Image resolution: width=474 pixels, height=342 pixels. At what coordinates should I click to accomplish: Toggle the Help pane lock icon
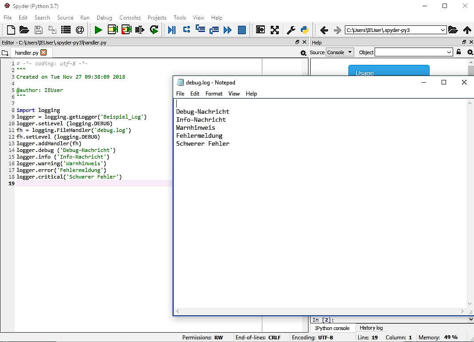pyautogui.click(x=458, y=52)
